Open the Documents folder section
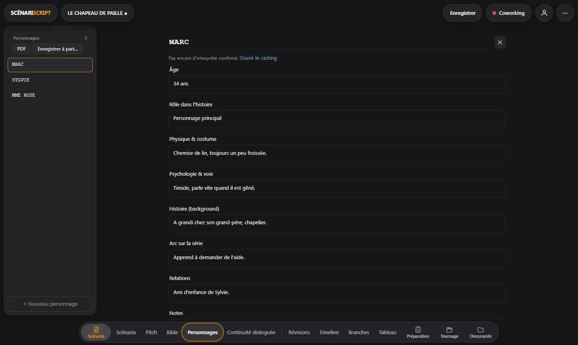This screenshot has height=345, width=578. point(480,332)
